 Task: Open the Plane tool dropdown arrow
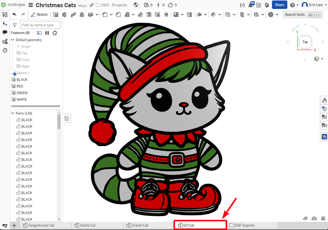coord(234,15)
